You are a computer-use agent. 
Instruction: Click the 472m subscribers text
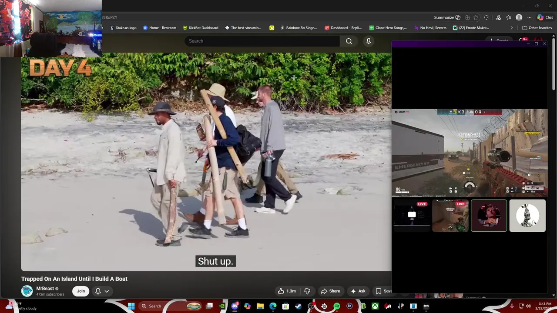pyautogui.click(x=50, y=294)
